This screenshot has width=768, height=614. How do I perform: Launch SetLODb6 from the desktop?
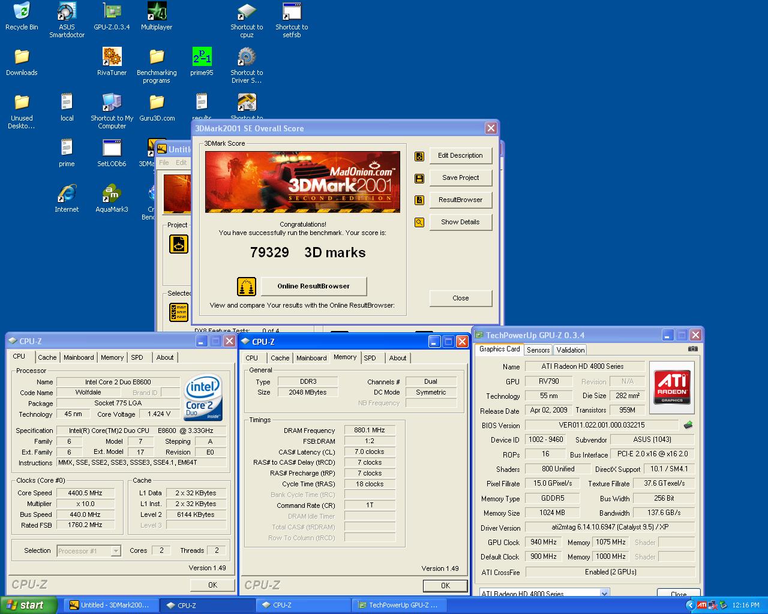112,153
